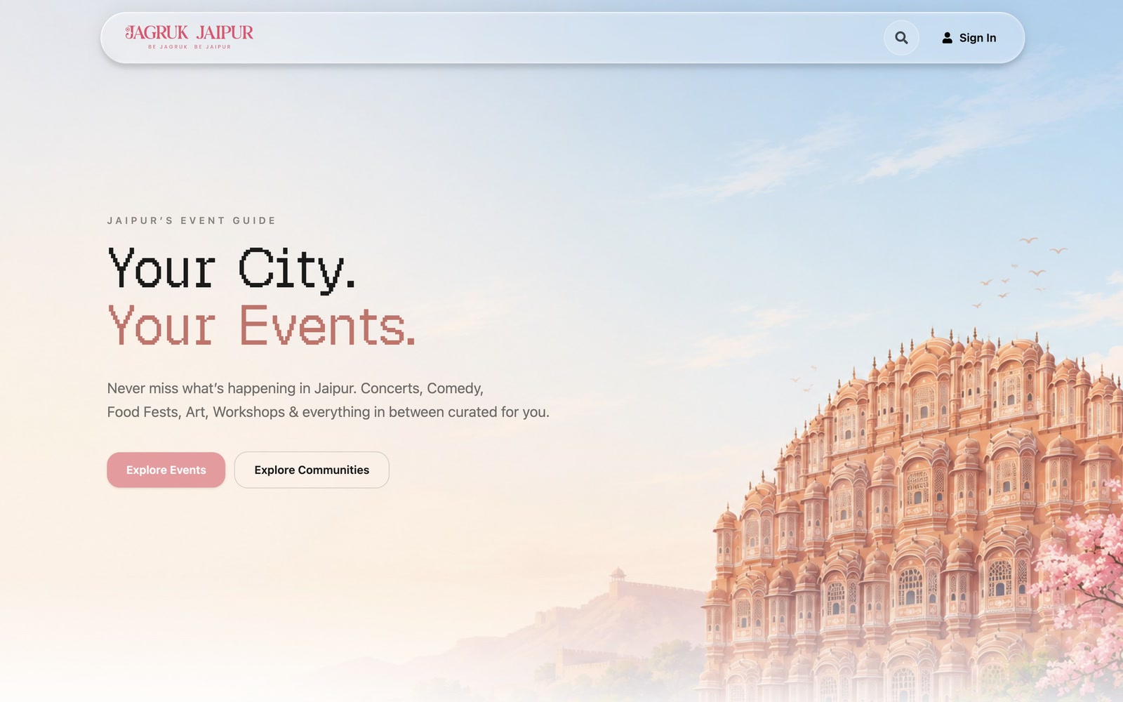Open Explore Communities
This screenshot has height=702, width=1123.
click(x=312, y=470)
